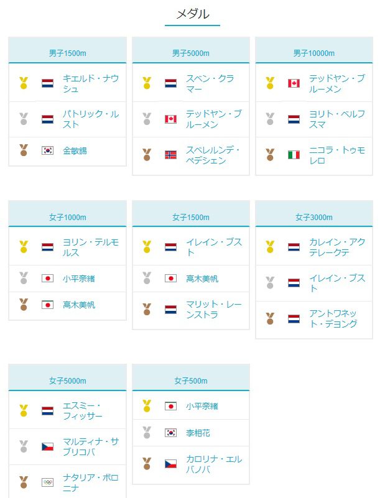Click Canada flag in 男子10000m gold row
The image size is (385, 498).
tap(294, 83)
